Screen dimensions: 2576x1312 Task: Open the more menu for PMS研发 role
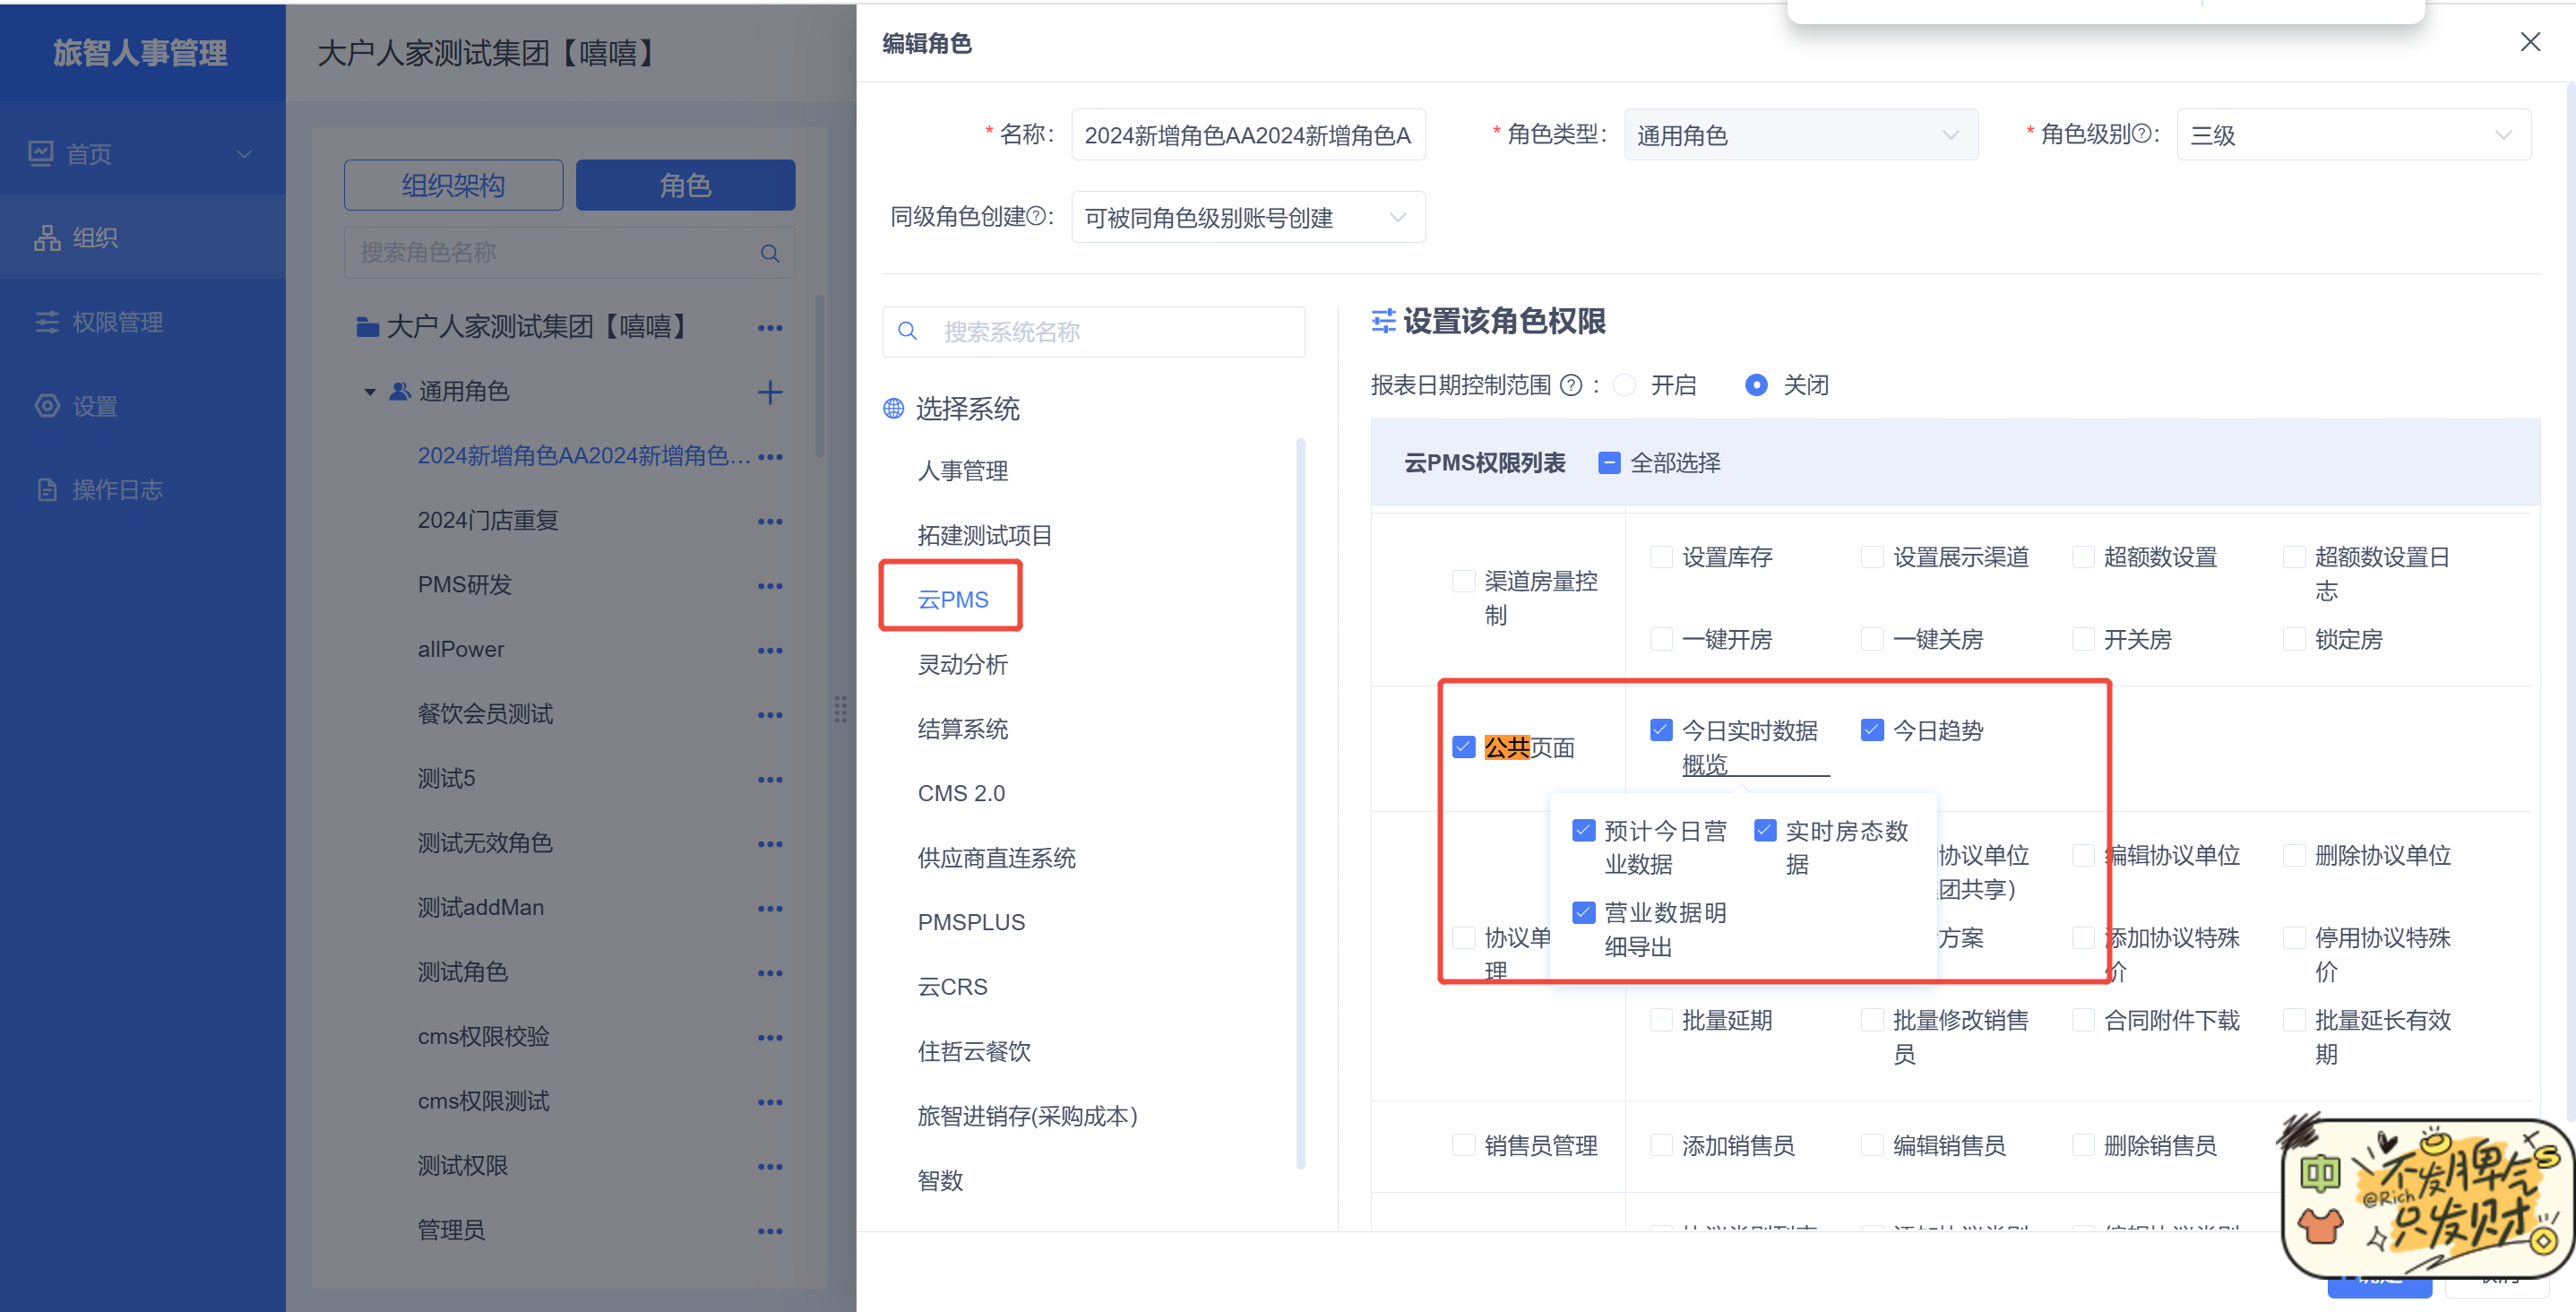pyautogui.click(x=769, y=585)
